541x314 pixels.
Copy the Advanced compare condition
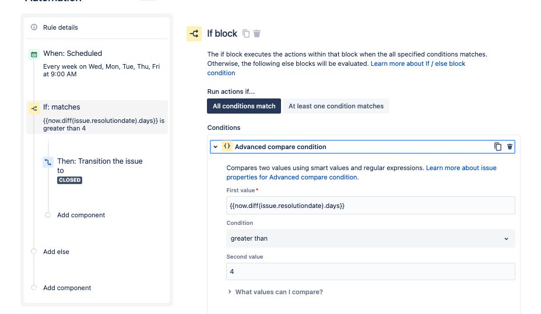[498, 147]
